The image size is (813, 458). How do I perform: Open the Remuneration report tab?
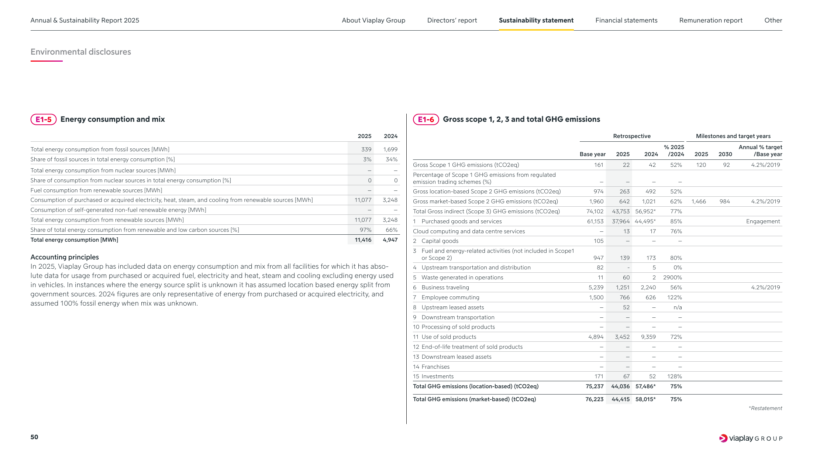pyautogui.click(x=711, y=20)
